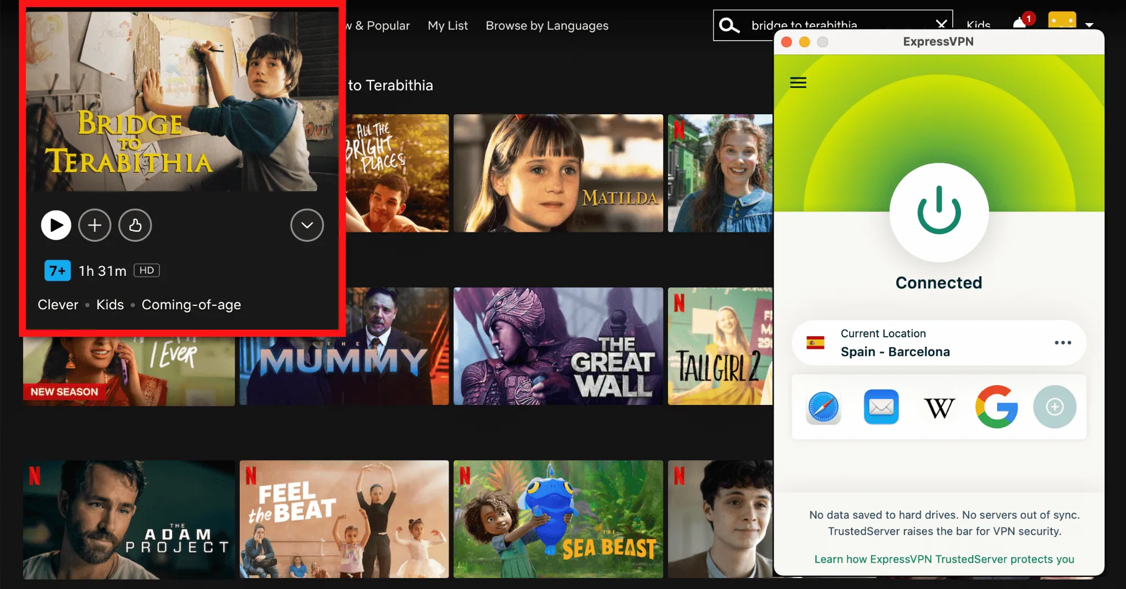Open All the Bright Places thumbnail
The width and height of the screenshot is (1126, 589).
coord(397,173)
